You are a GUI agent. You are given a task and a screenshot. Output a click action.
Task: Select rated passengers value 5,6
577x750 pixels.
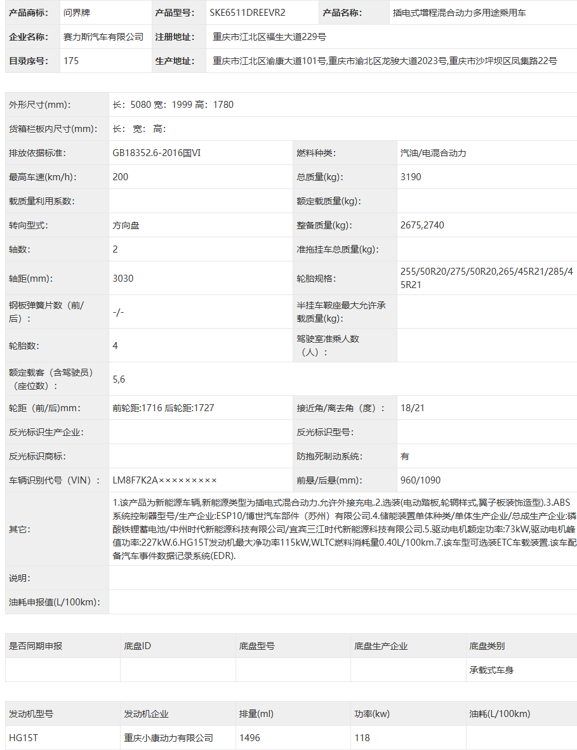[x=119, y=379]
